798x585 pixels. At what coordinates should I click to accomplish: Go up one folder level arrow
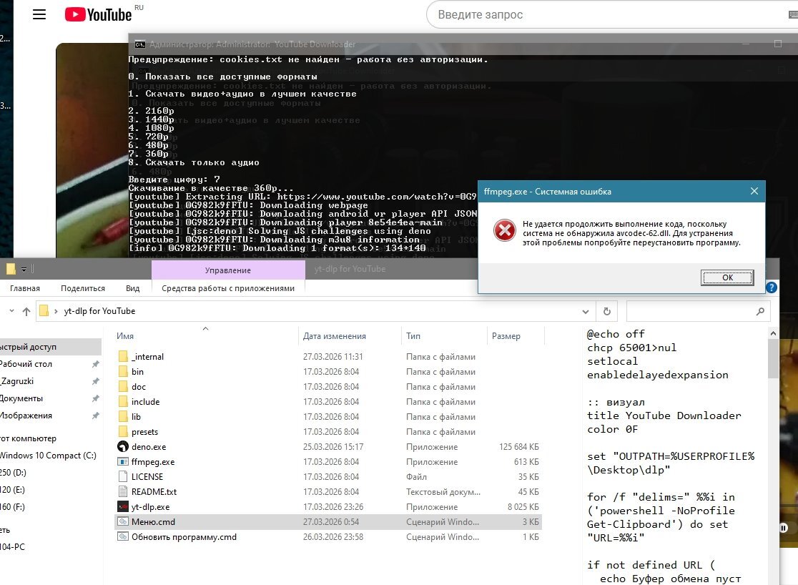click(26, 312)
